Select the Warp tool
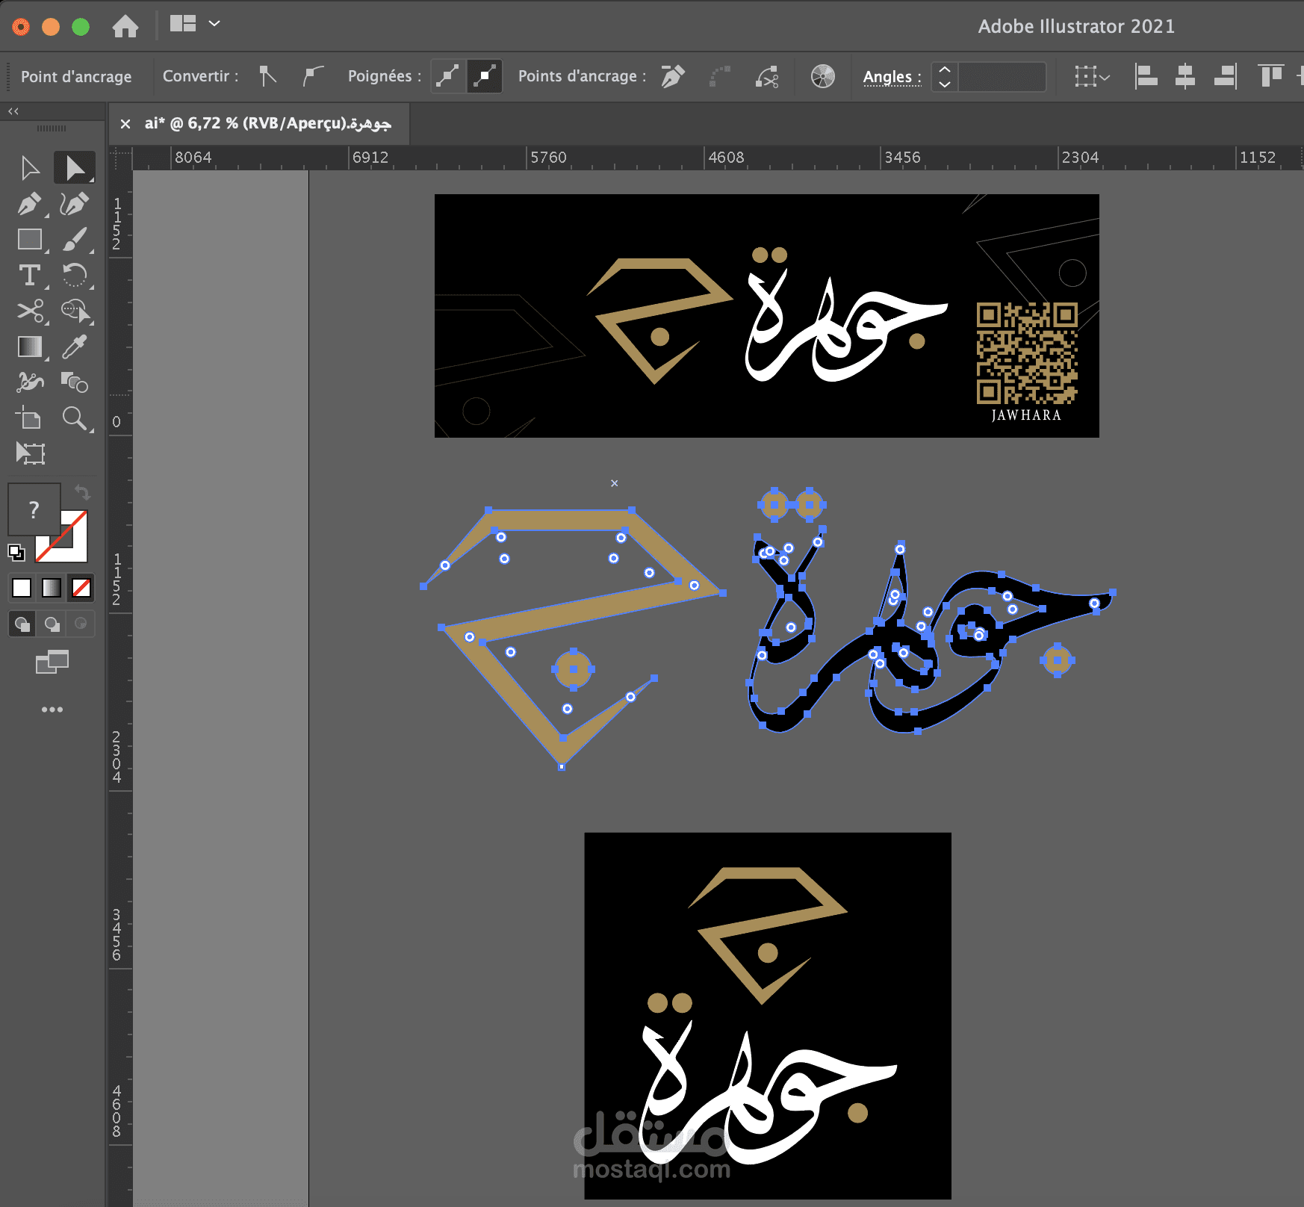 tap(30, 382)
